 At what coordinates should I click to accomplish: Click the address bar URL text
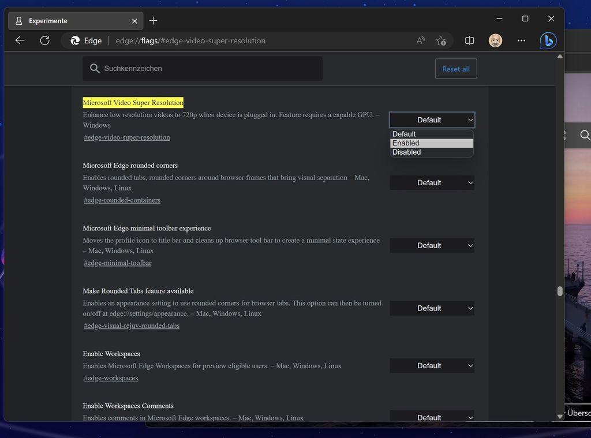[x=190, y=41]
